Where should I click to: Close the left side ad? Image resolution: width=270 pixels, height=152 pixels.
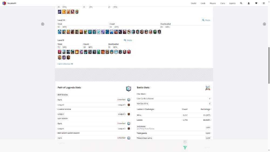pos(43,24)
